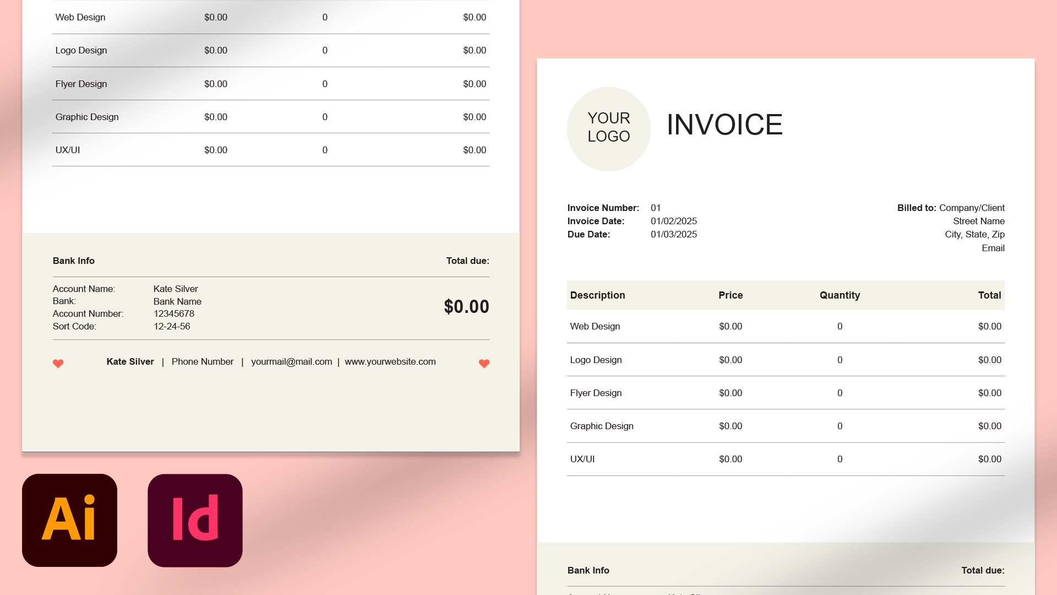Click www.yourwebsite.com in footer

tap(390, 361)
